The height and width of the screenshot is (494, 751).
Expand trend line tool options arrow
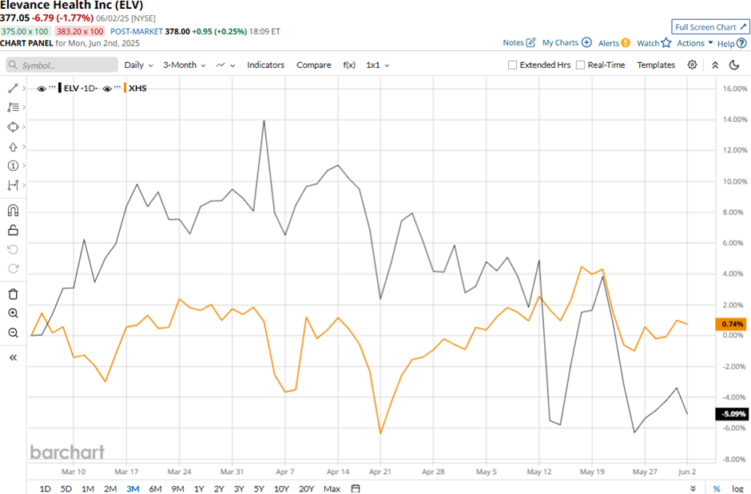click(24, 88)
